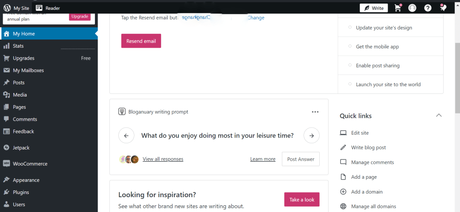Click the Resend email button
Screen dimensions: 460x212
(141, 41)
